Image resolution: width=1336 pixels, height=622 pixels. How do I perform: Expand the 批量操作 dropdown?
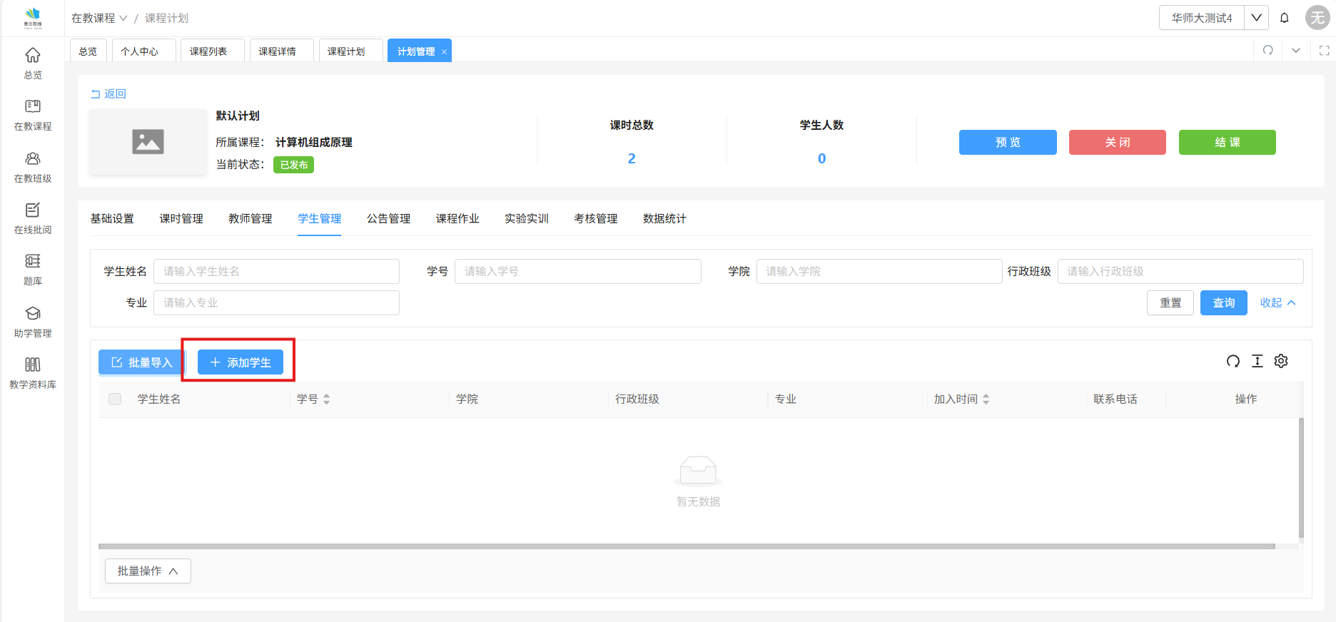(148, 571)
